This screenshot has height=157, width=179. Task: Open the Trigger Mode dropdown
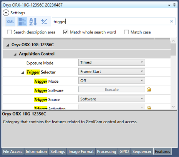coord(112,80)
